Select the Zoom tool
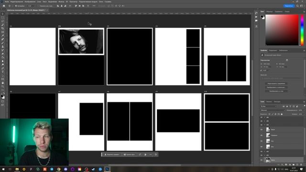 [2, 86]
